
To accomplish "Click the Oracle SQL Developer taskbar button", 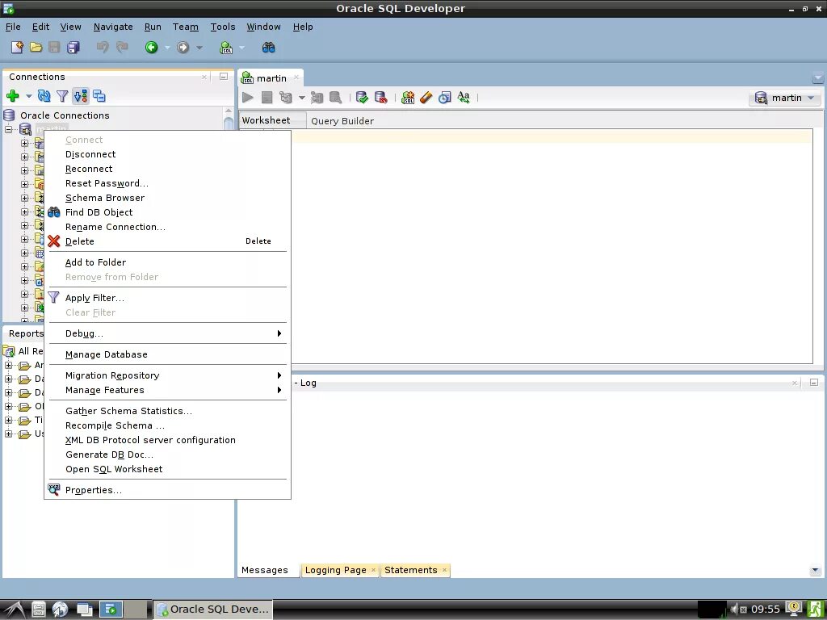I will (x=213, y=610).
